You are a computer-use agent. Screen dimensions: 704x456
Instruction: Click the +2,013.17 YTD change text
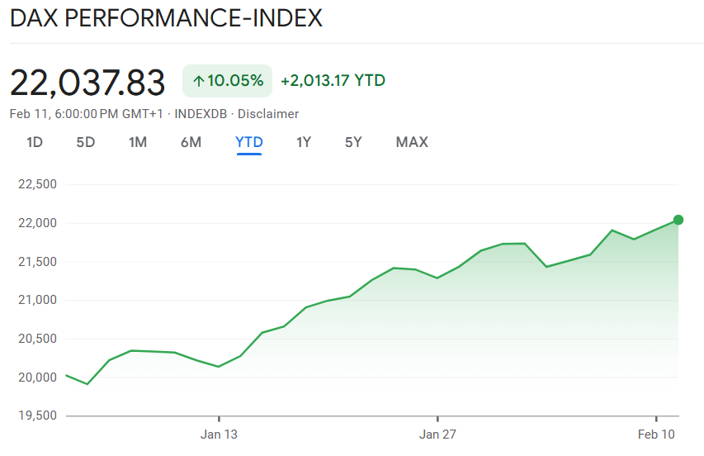333,81
